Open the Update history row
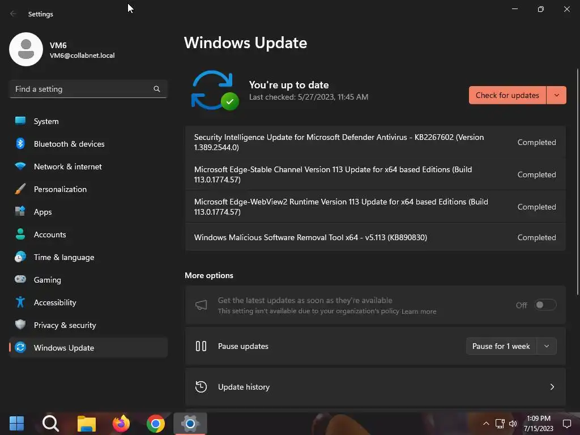This screenshot has width=580, height=435. [x=375, y=387]
